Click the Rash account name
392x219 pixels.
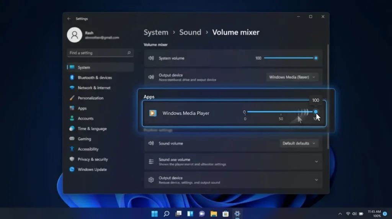coord(89,33)
